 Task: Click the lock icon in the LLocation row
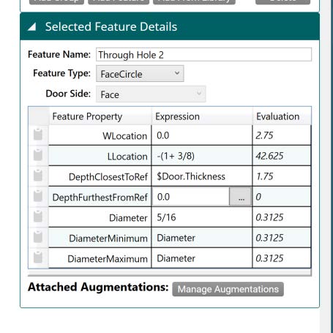(38, 154)
